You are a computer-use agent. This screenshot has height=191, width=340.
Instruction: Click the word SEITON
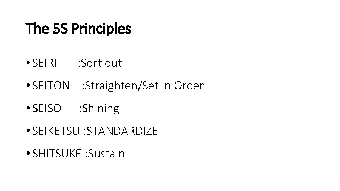click(51, 86)
